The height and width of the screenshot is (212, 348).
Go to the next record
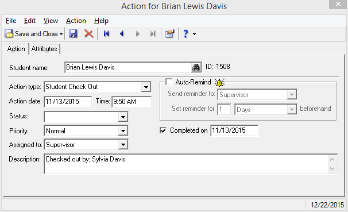pyautogui.click(x=137, y=34)
